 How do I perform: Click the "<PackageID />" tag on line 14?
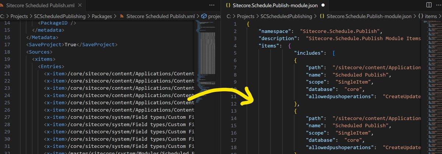(x=57, y=23)
